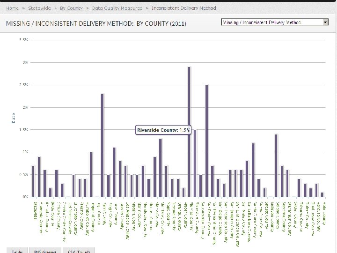This screenshot has width=337, height=253.
Task: Select the Sacramento County bar
Action: tap(201, 186)
